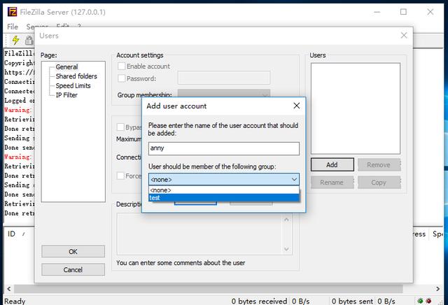Click the user name field containing anny
The width and height of the screenshot is (448, 305).
click(224, 148)
